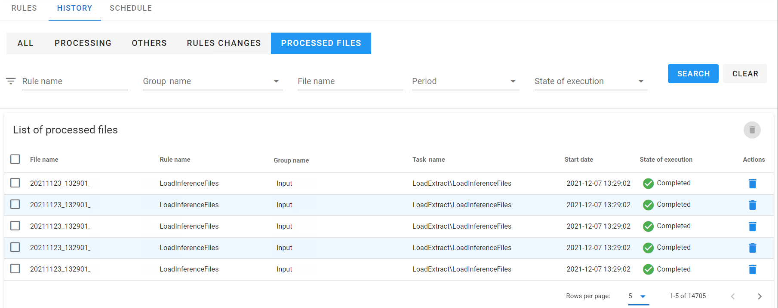Delete the first processed file row
Image resolution: width=778 pixels, height=308 pixels.
click(752, 184)
